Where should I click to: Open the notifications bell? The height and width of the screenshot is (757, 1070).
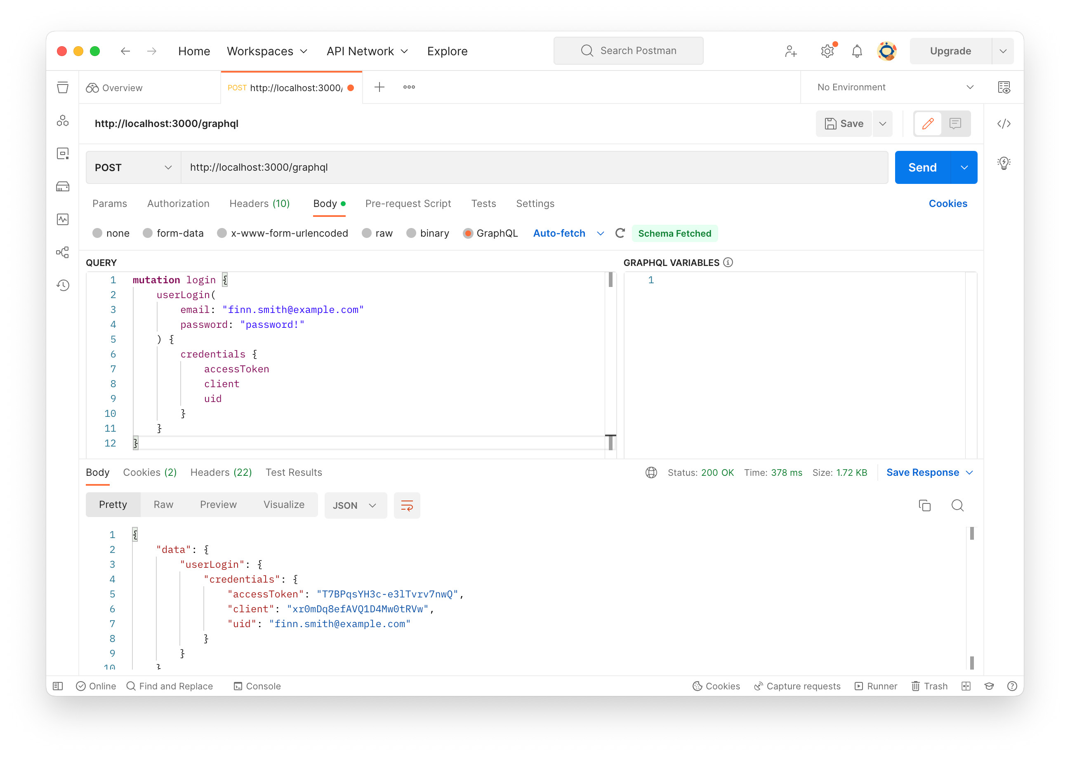856,51
